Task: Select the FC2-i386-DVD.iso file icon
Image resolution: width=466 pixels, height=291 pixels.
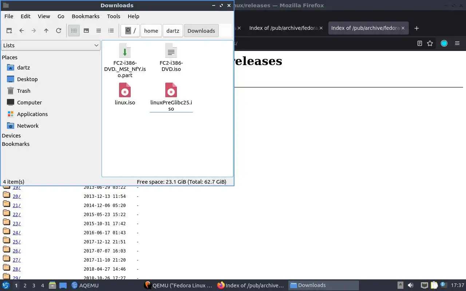Action: click(171, 51)
